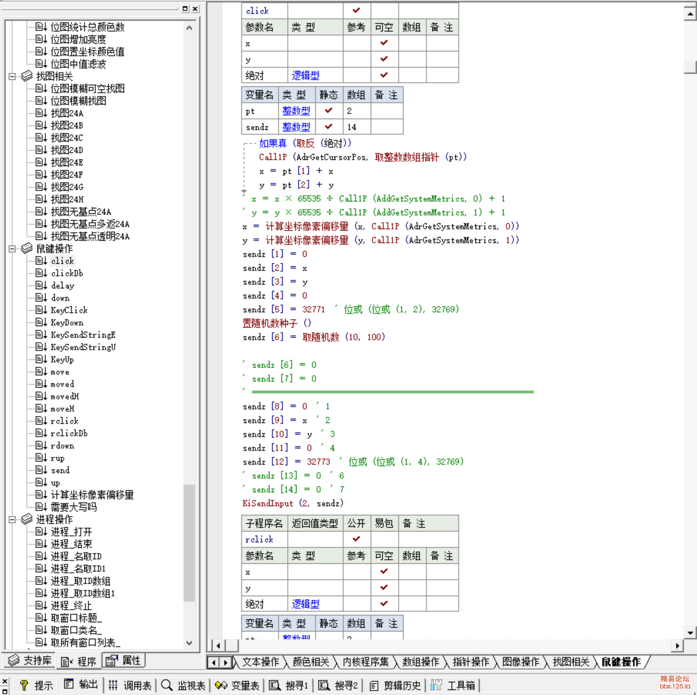Click the 监视表 magnifier icon
The image size is (697, 695).
point(167,685)
